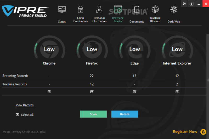209x139 pixels.
Task: Close the VIPRE window
Action: coord(206,4)
